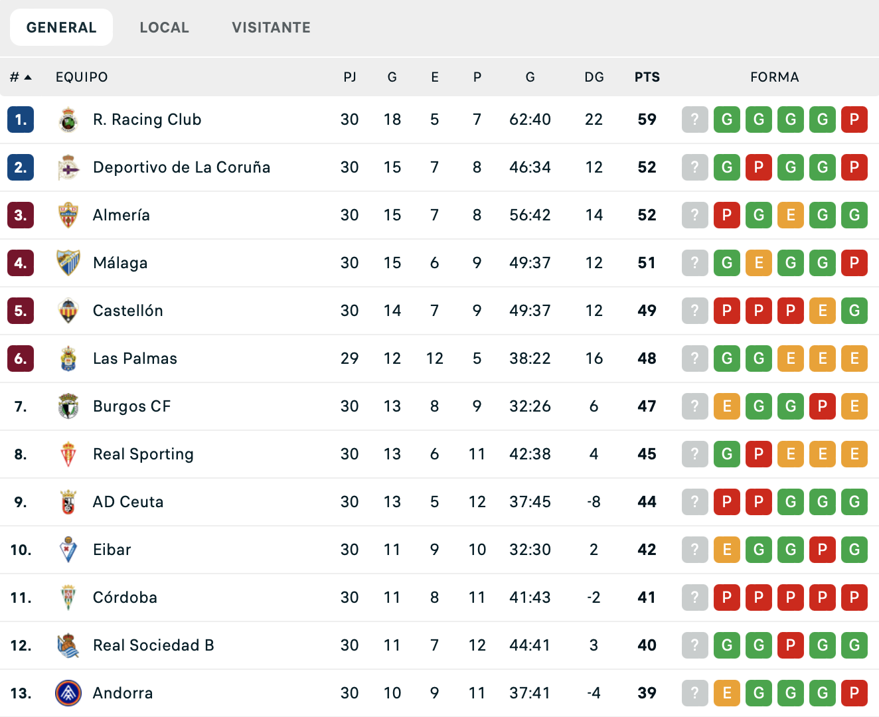The width and height of the screenshot is (879, 717).
Task: Open the VISITANTE standings tab
Action: tap(270, 27)
